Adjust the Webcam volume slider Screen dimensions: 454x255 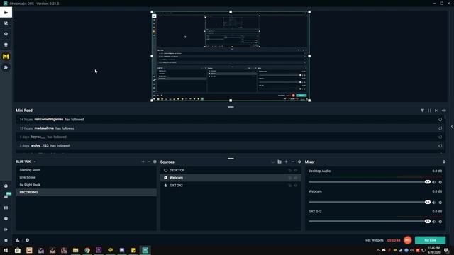(370, 202)
